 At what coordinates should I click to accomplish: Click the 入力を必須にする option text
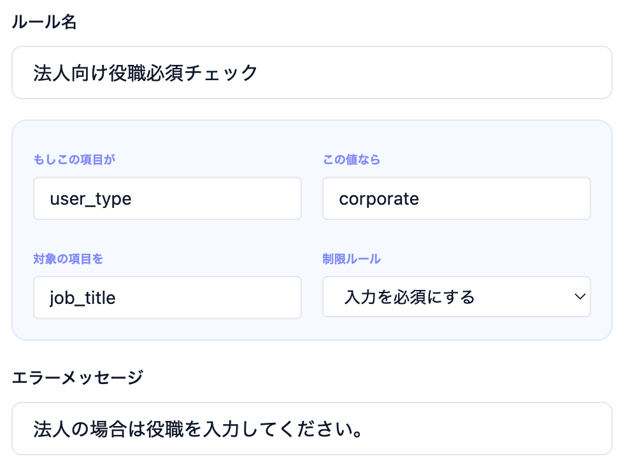[x=410, y=297]
